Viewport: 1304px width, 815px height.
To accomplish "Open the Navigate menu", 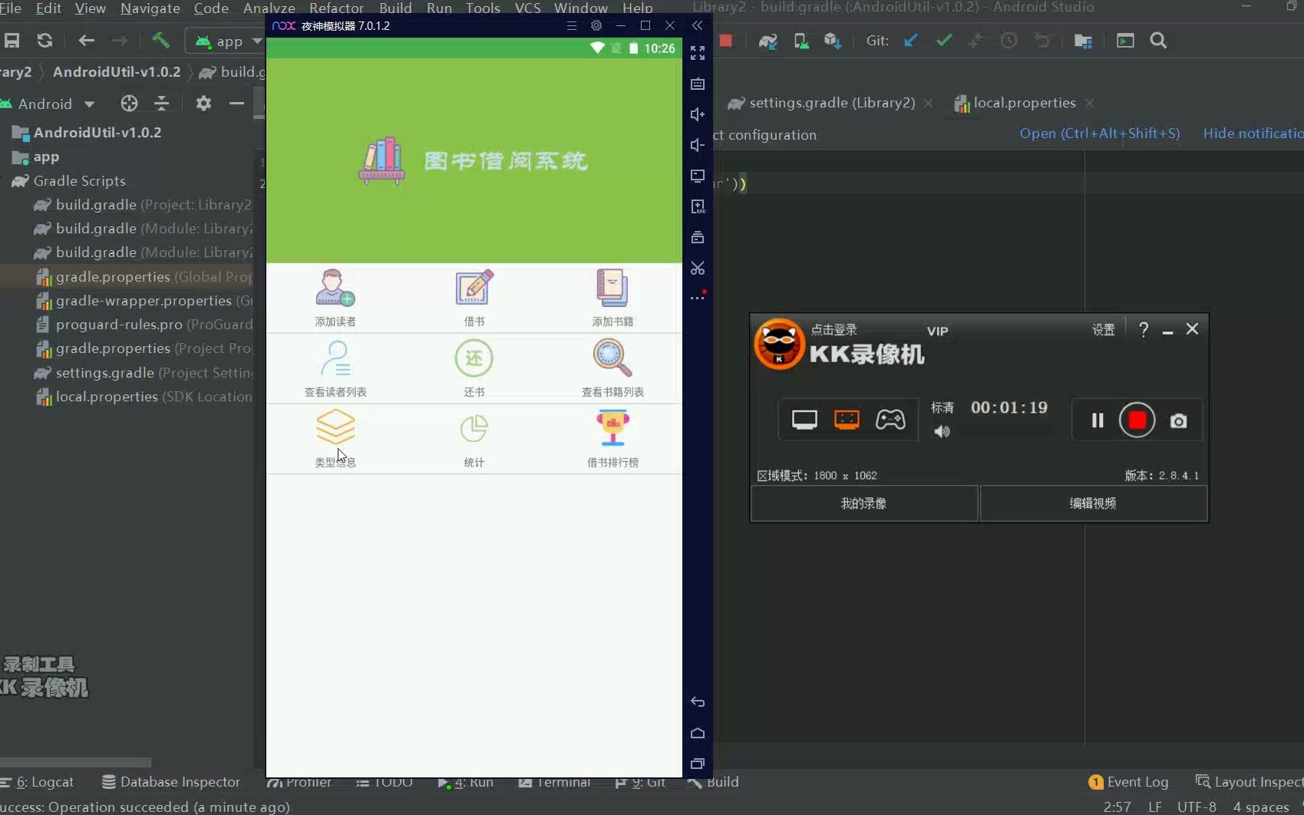I will pyautogui.click(x=150, y=8).
